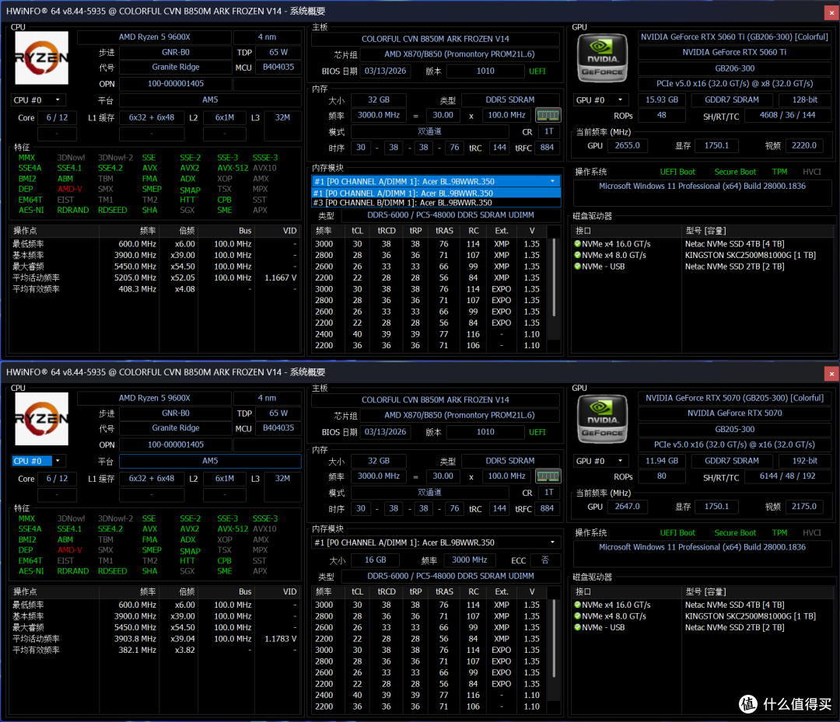Viewport: 840px width, 722px height.
Task: Click the RTX 5070 (GB205-300) GPU name field
Action: [734, 398]
